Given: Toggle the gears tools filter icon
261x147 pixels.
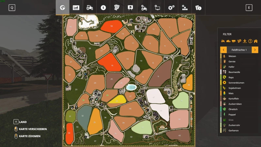Looking at the screenshot, I should tap(239, 41).
